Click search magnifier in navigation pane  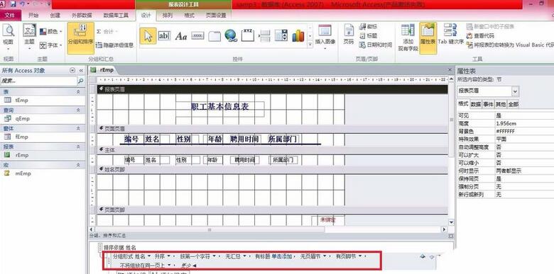81,81
